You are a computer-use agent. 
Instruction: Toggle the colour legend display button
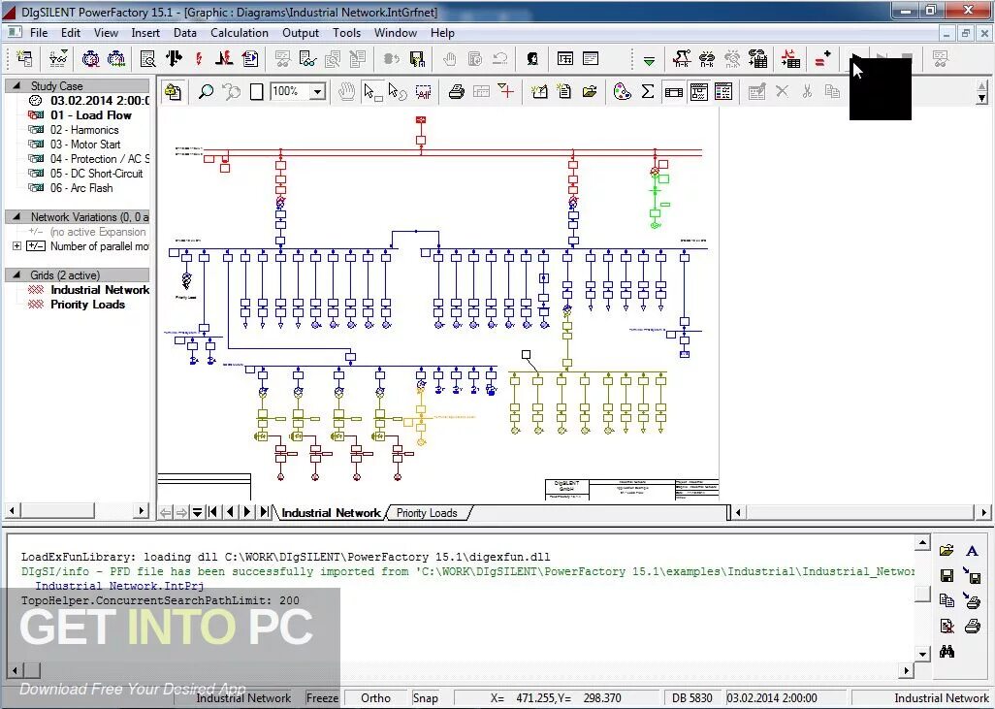pyautogui.click(x=724, y=92)
